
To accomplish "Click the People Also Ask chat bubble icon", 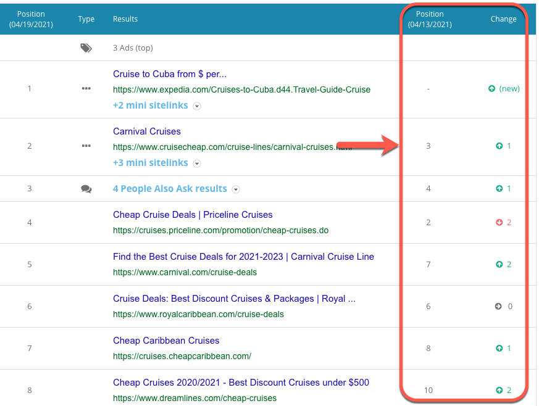I will 86,189.
